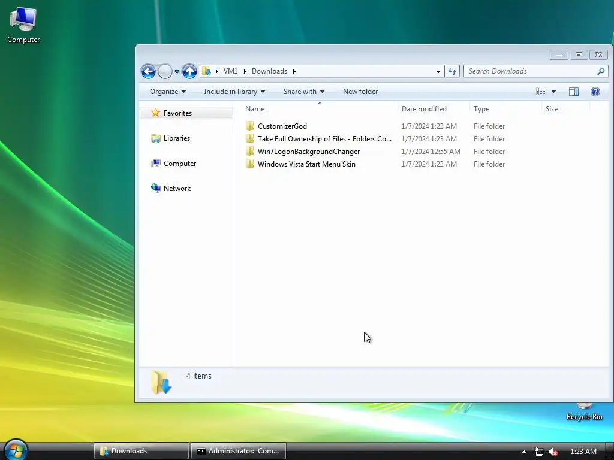The width and height of the screenshot is (614, 460).
Task: Click the Forward navigation arrow button
Action: pyautogui.click(x=165, y=72)
